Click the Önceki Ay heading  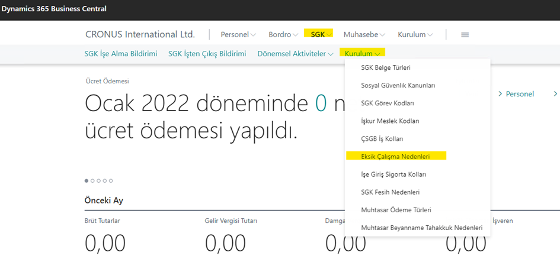104,200
